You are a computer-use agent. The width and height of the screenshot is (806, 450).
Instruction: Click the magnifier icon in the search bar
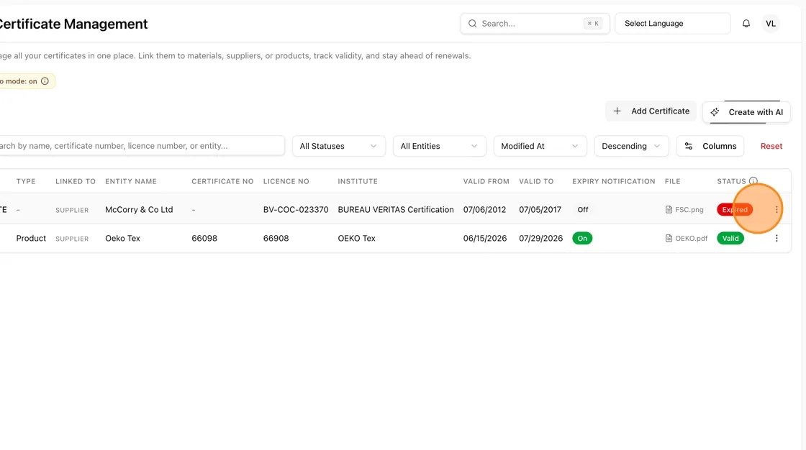pos(472,24)
